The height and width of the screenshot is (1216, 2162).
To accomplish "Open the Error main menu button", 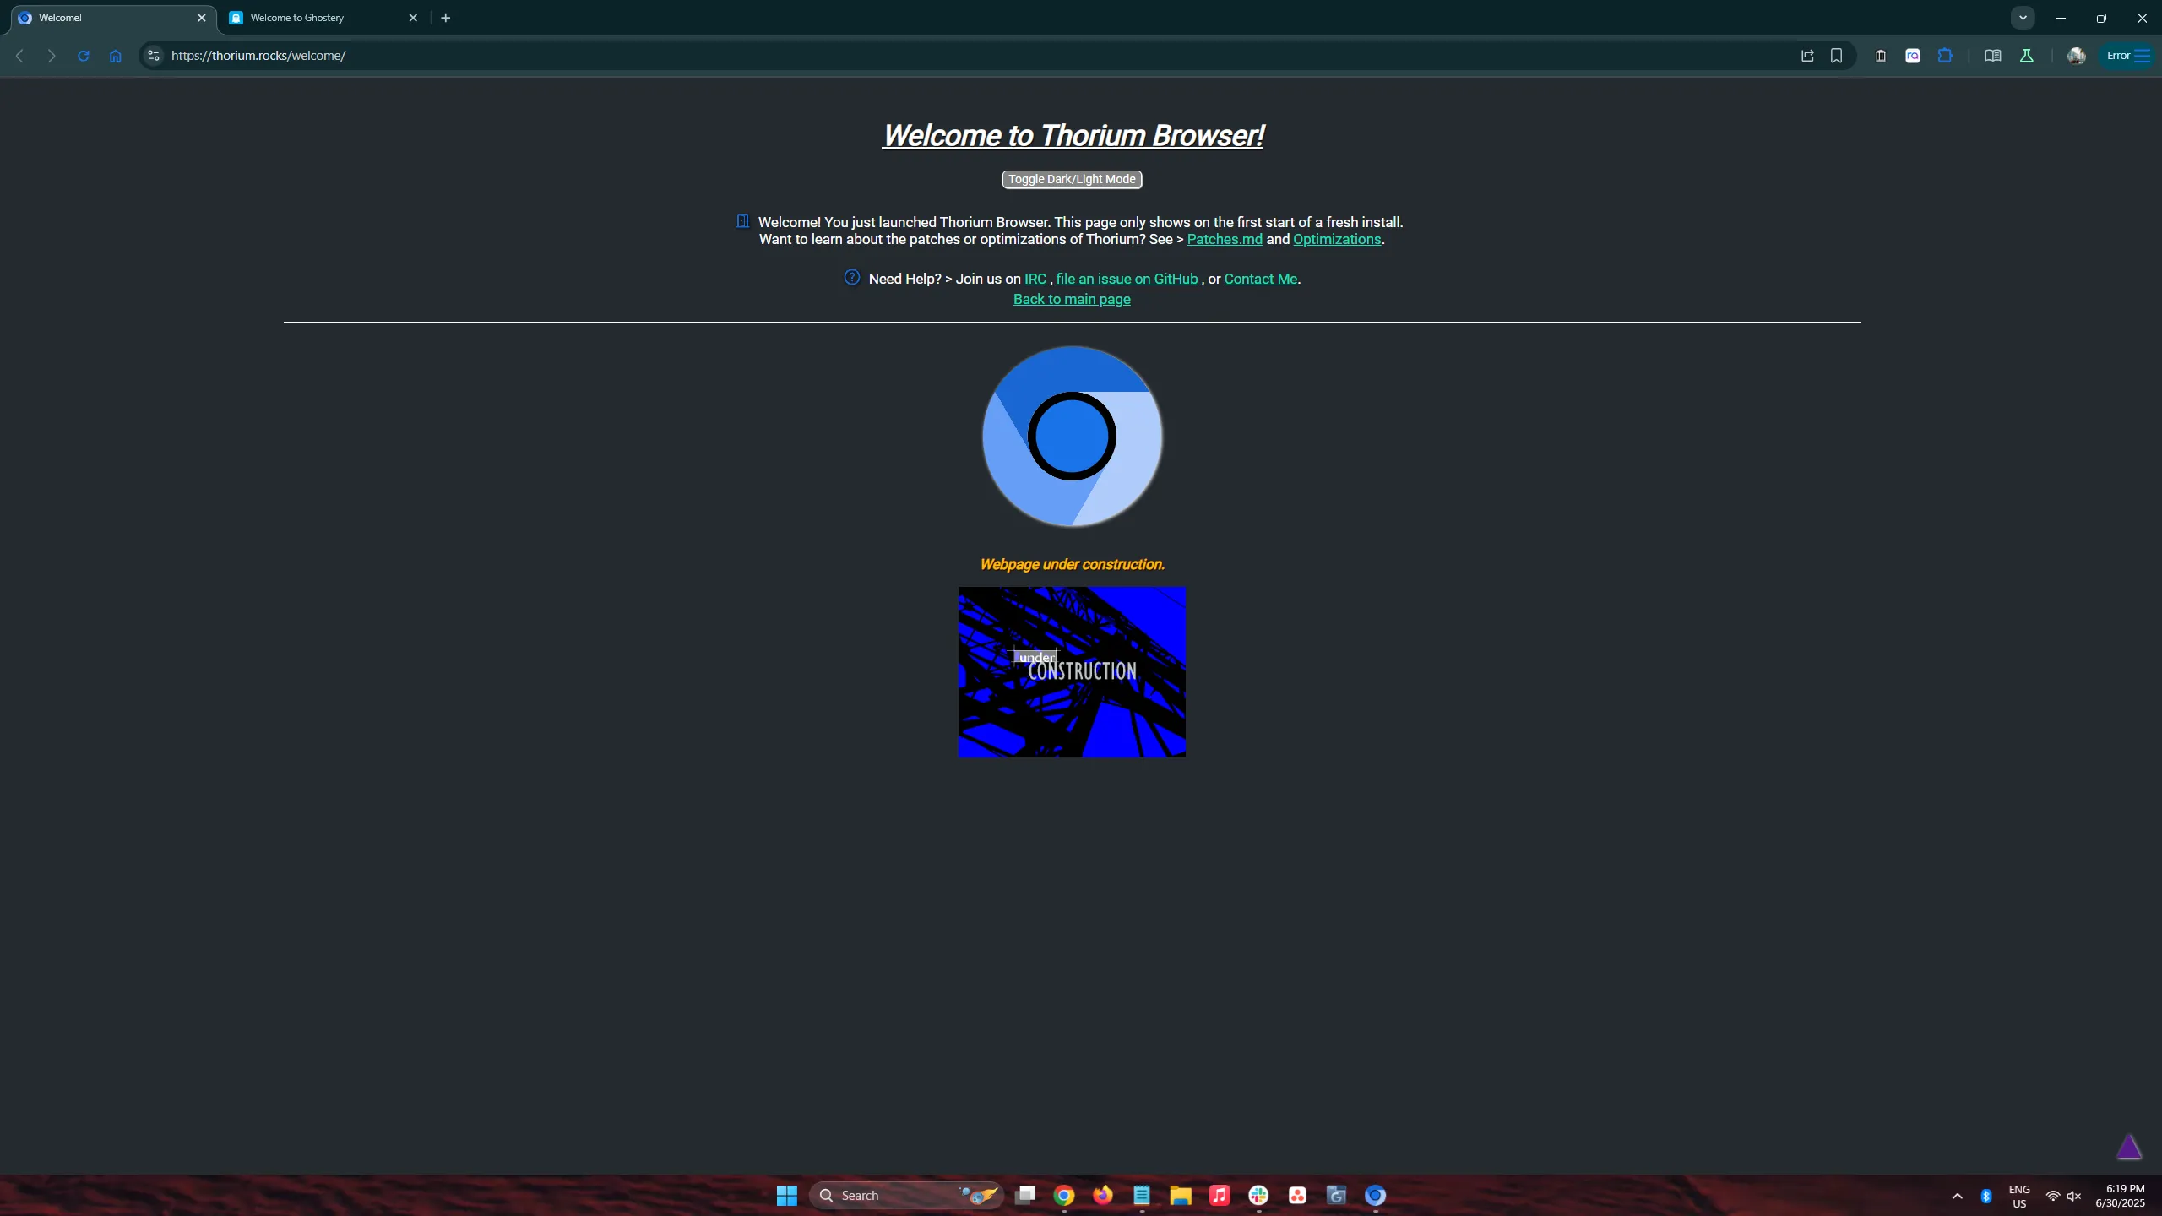I will [x=2127, y=56].
